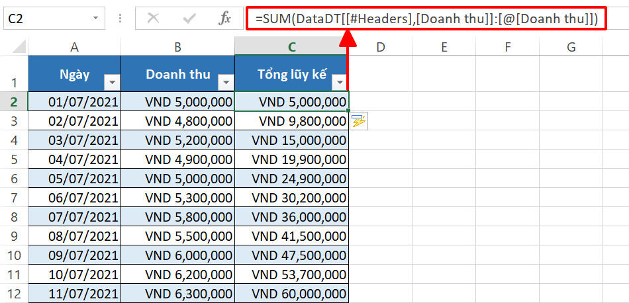Viewport: 629px width, 303px height.
Task: Select cell with date 06/07/2021
Action: click(x=74, y=198)
